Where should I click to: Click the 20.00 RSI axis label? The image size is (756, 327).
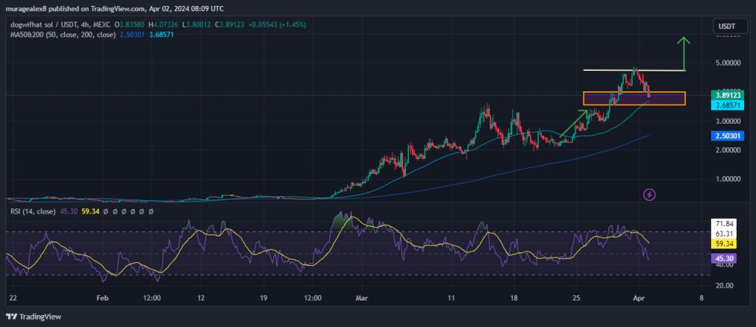(x=724, y=285)
